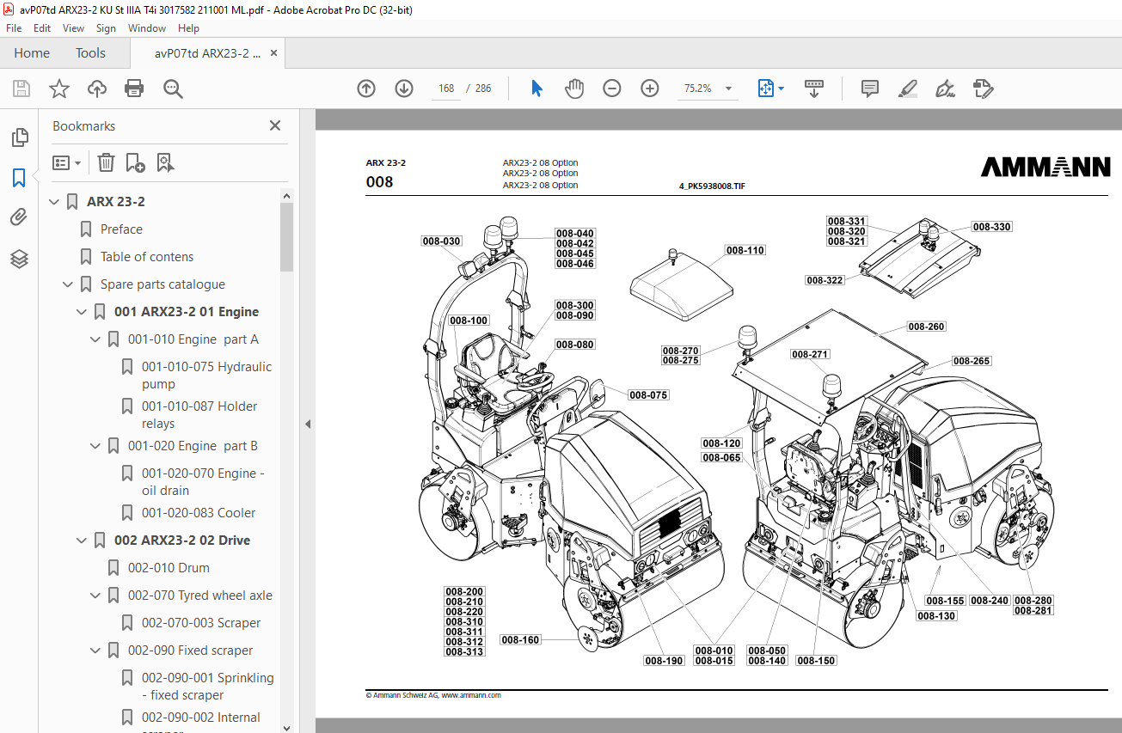
Task: Go to next page arrow
Action: pos(404,89)
